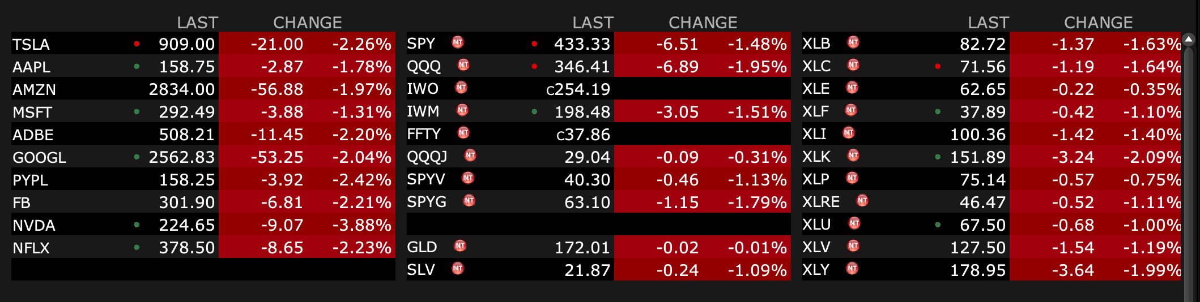Click the NT icon beside XLRE

(x=862, y=201)
